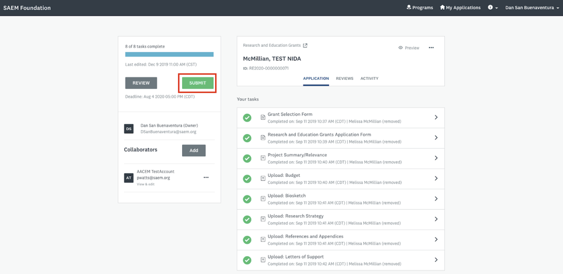The image size is (563, 274).
Task: Switch to the Activity tab
Action: coord(369,79)
